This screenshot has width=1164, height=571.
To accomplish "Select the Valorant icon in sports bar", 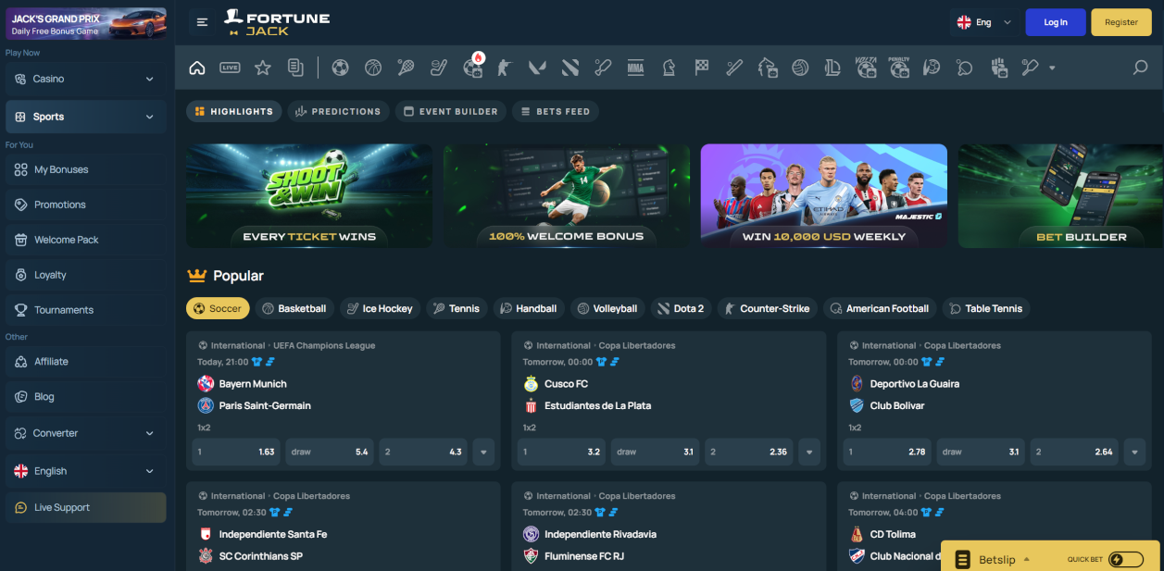I will 537,68.
